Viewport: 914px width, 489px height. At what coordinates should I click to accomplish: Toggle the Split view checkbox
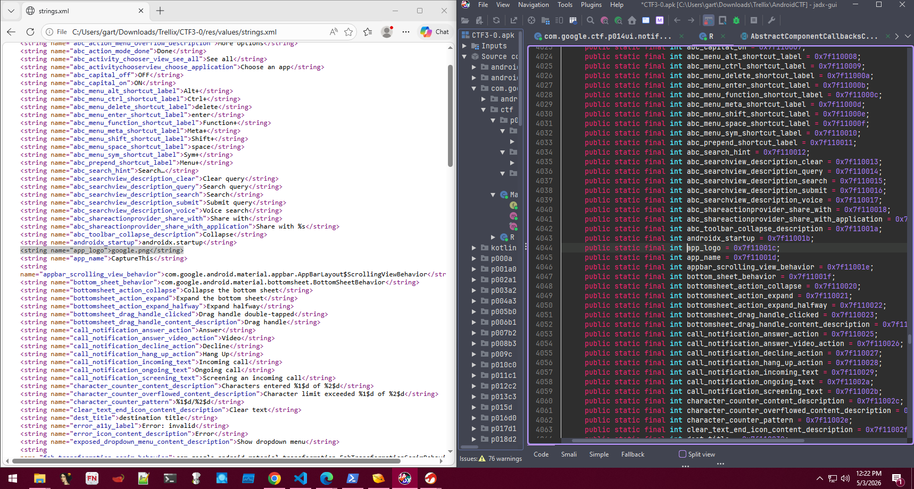tap(683, 454)
